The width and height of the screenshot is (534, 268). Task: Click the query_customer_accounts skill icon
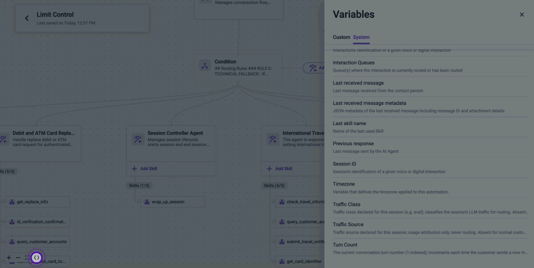[x=12, y=242]
